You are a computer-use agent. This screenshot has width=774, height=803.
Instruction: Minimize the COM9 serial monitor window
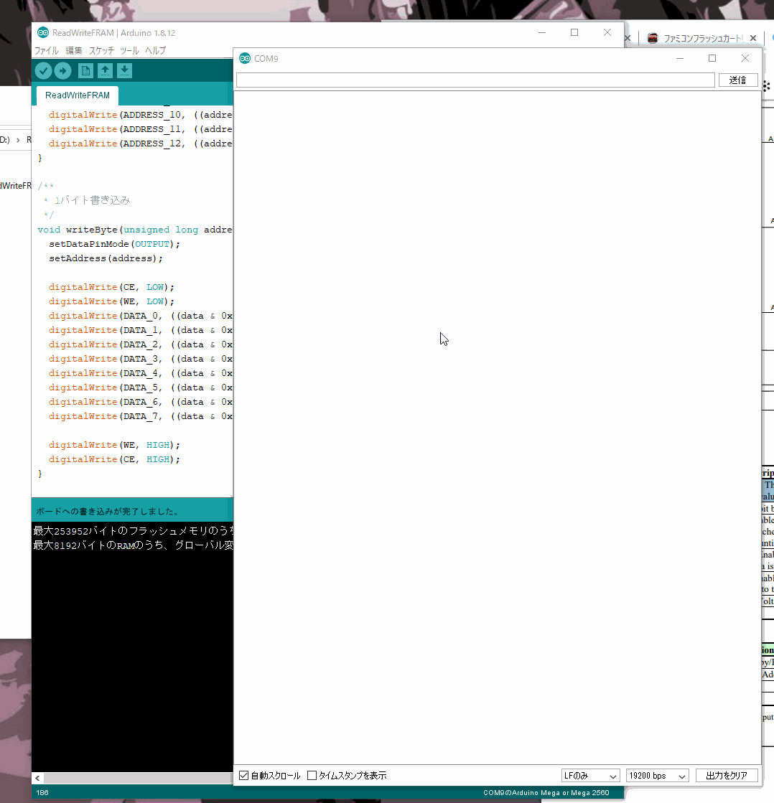(680, 58)
